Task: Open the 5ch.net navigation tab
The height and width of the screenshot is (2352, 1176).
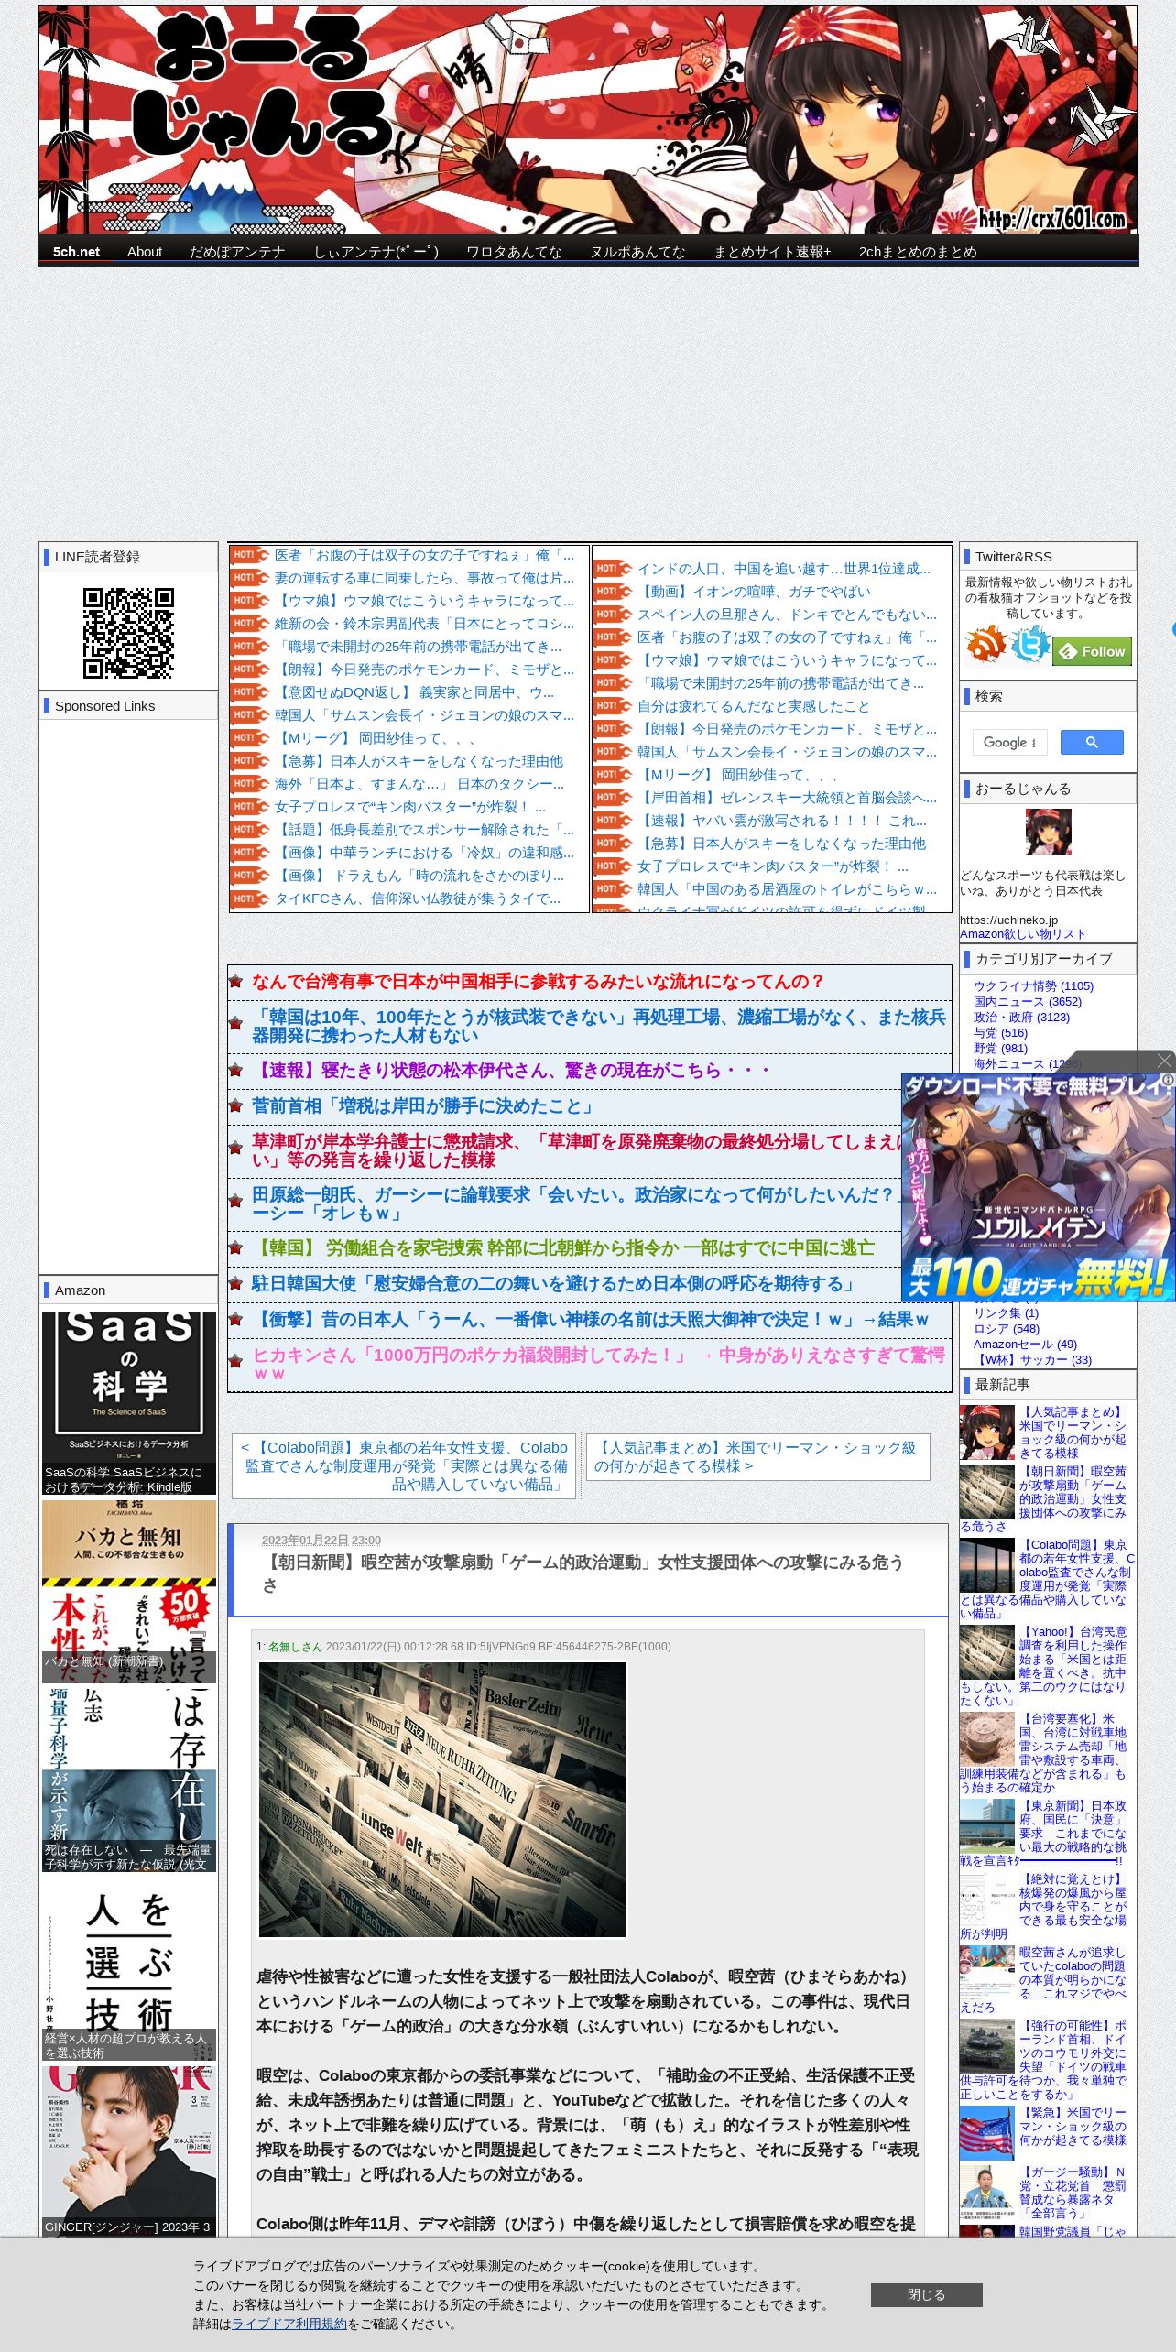Action: pyautogui.click(x=76, y=252)
